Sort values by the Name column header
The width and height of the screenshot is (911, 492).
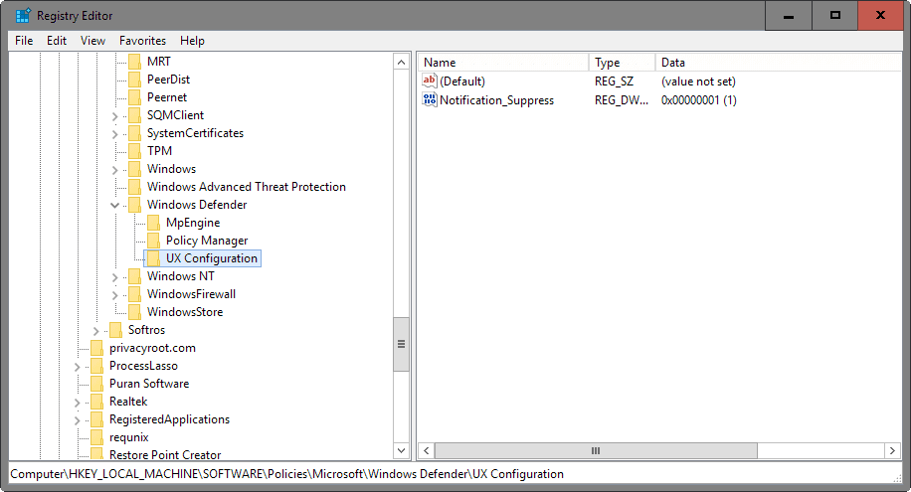(x=503, y=63)
